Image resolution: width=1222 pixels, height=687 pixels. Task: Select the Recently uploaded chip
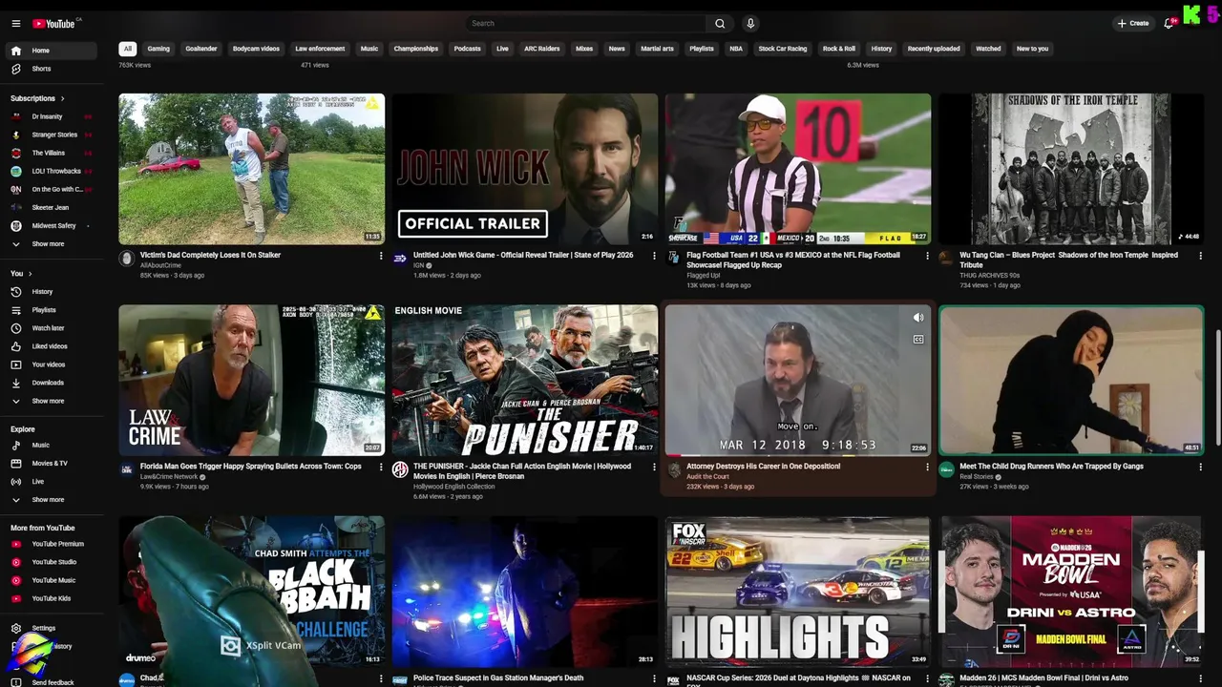(934, 49)
